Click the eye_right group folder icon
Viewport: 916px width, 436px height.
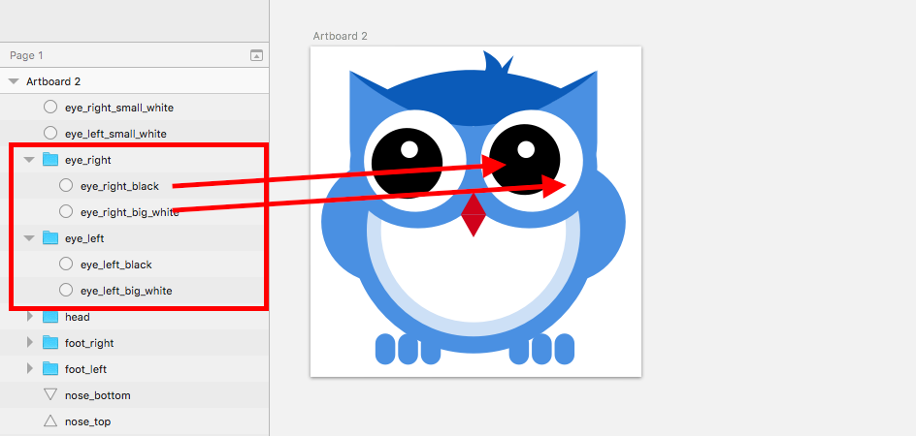click(x=50, y=159)
